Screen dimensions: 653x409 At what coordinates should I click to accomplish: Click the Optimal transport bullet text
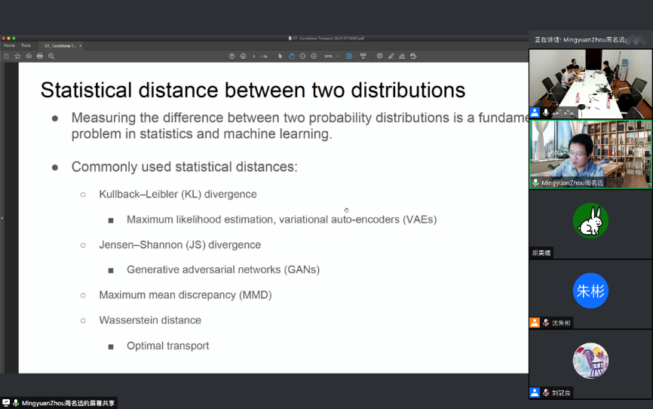(168, 346)
